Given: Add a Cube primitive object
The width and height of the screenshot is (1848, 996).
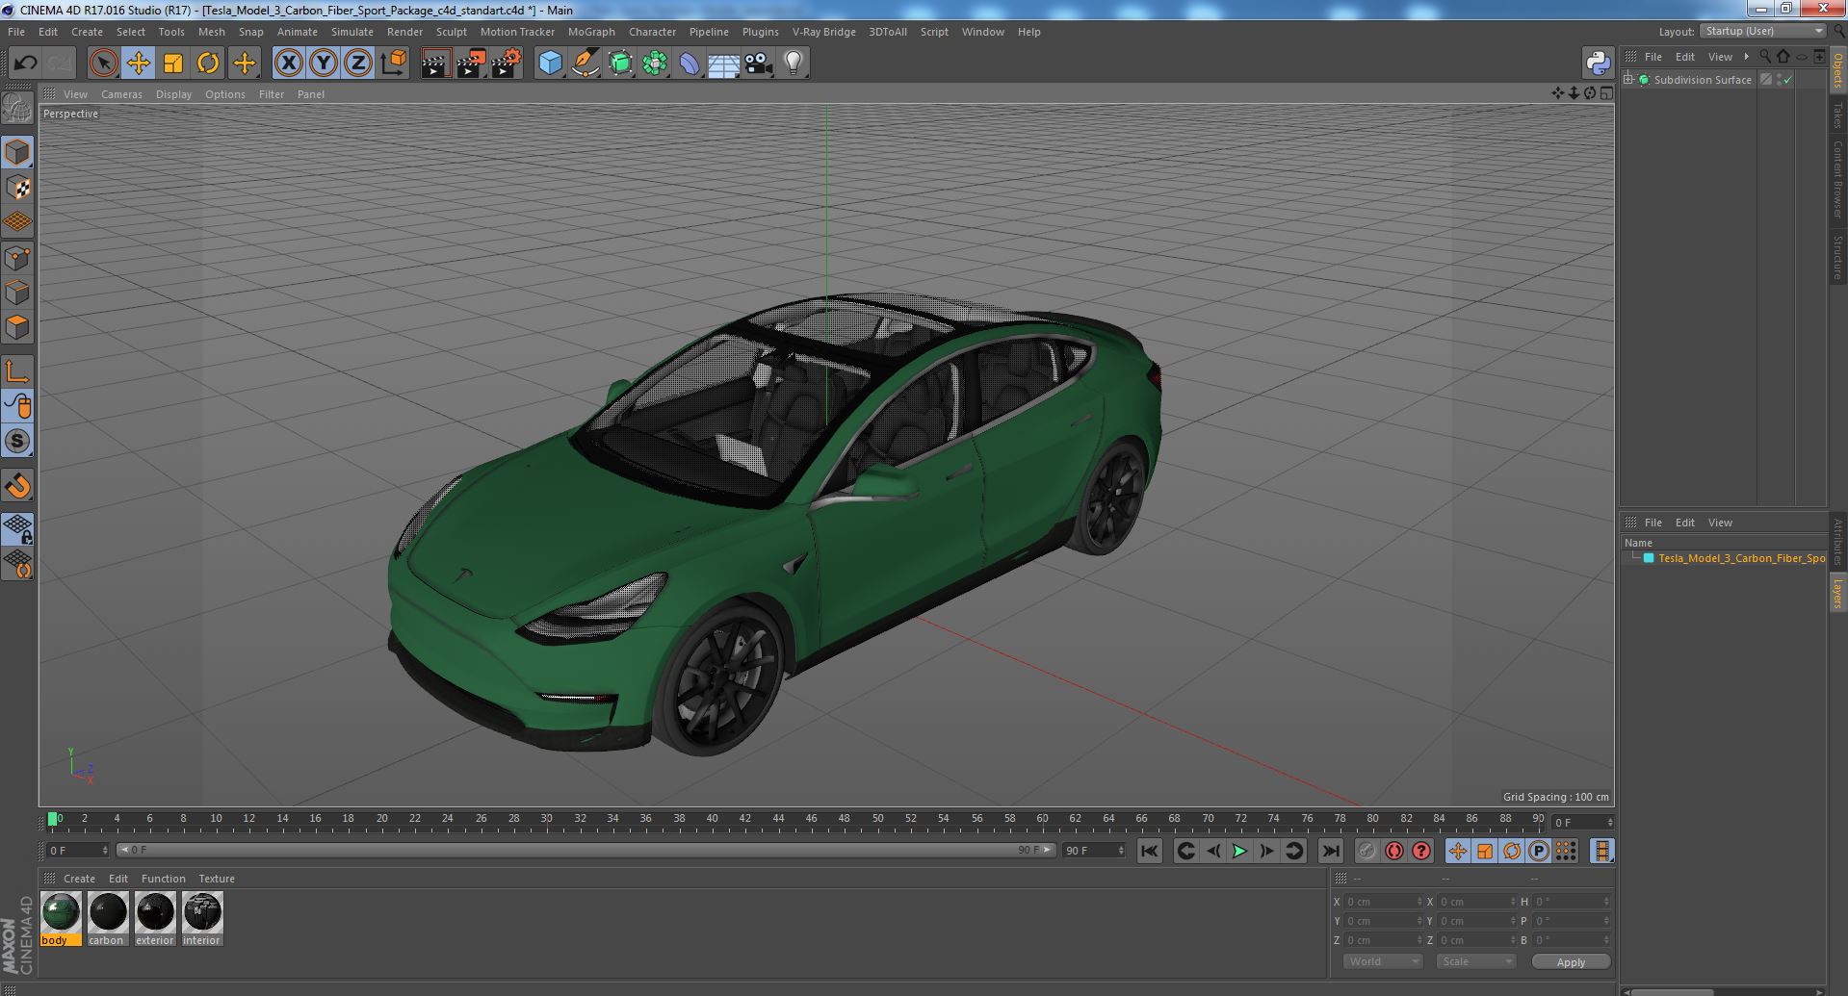Looking at the screenshot, I should (550, 64).
